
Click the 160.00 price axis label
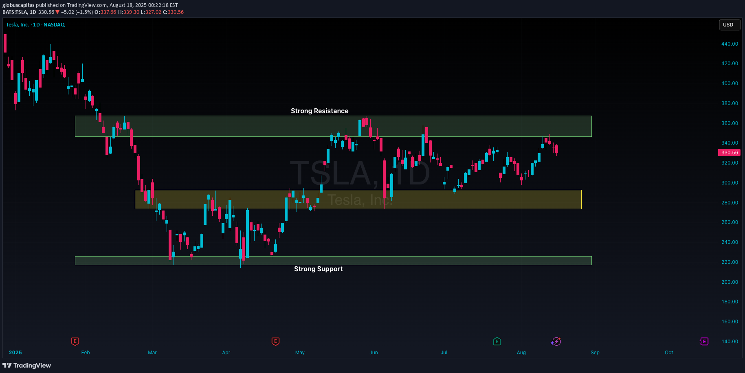[730, 322]
